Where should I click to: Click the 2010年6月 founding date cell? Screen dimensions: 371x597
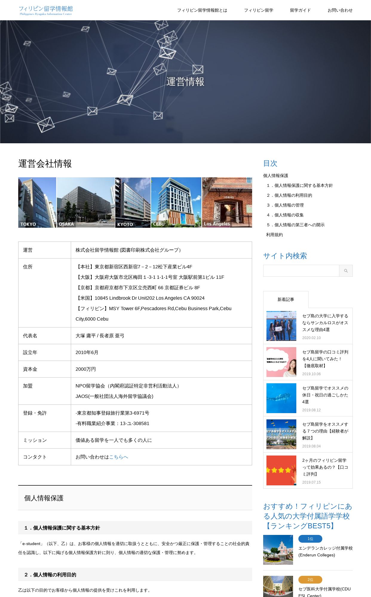click(161, 353)
